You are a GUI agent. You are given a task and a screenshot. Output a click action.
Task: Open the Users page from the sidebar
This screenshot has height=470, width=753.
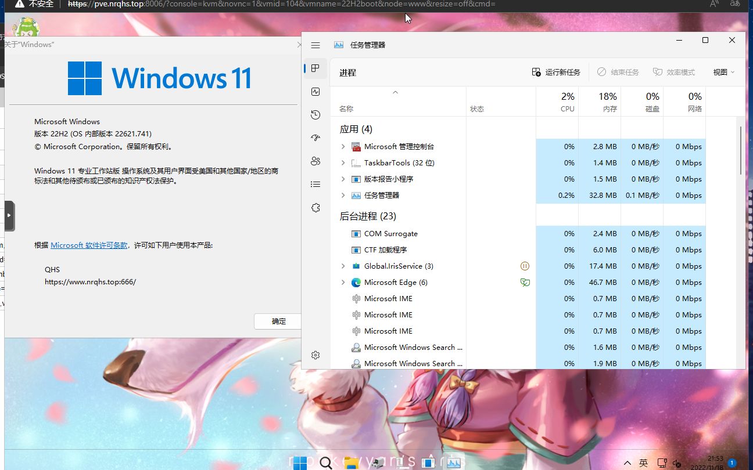(315, 161)
